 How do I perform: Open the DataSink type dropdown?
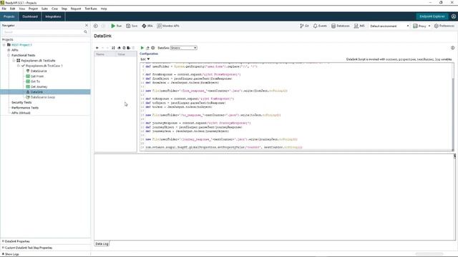tap(184, 48)
